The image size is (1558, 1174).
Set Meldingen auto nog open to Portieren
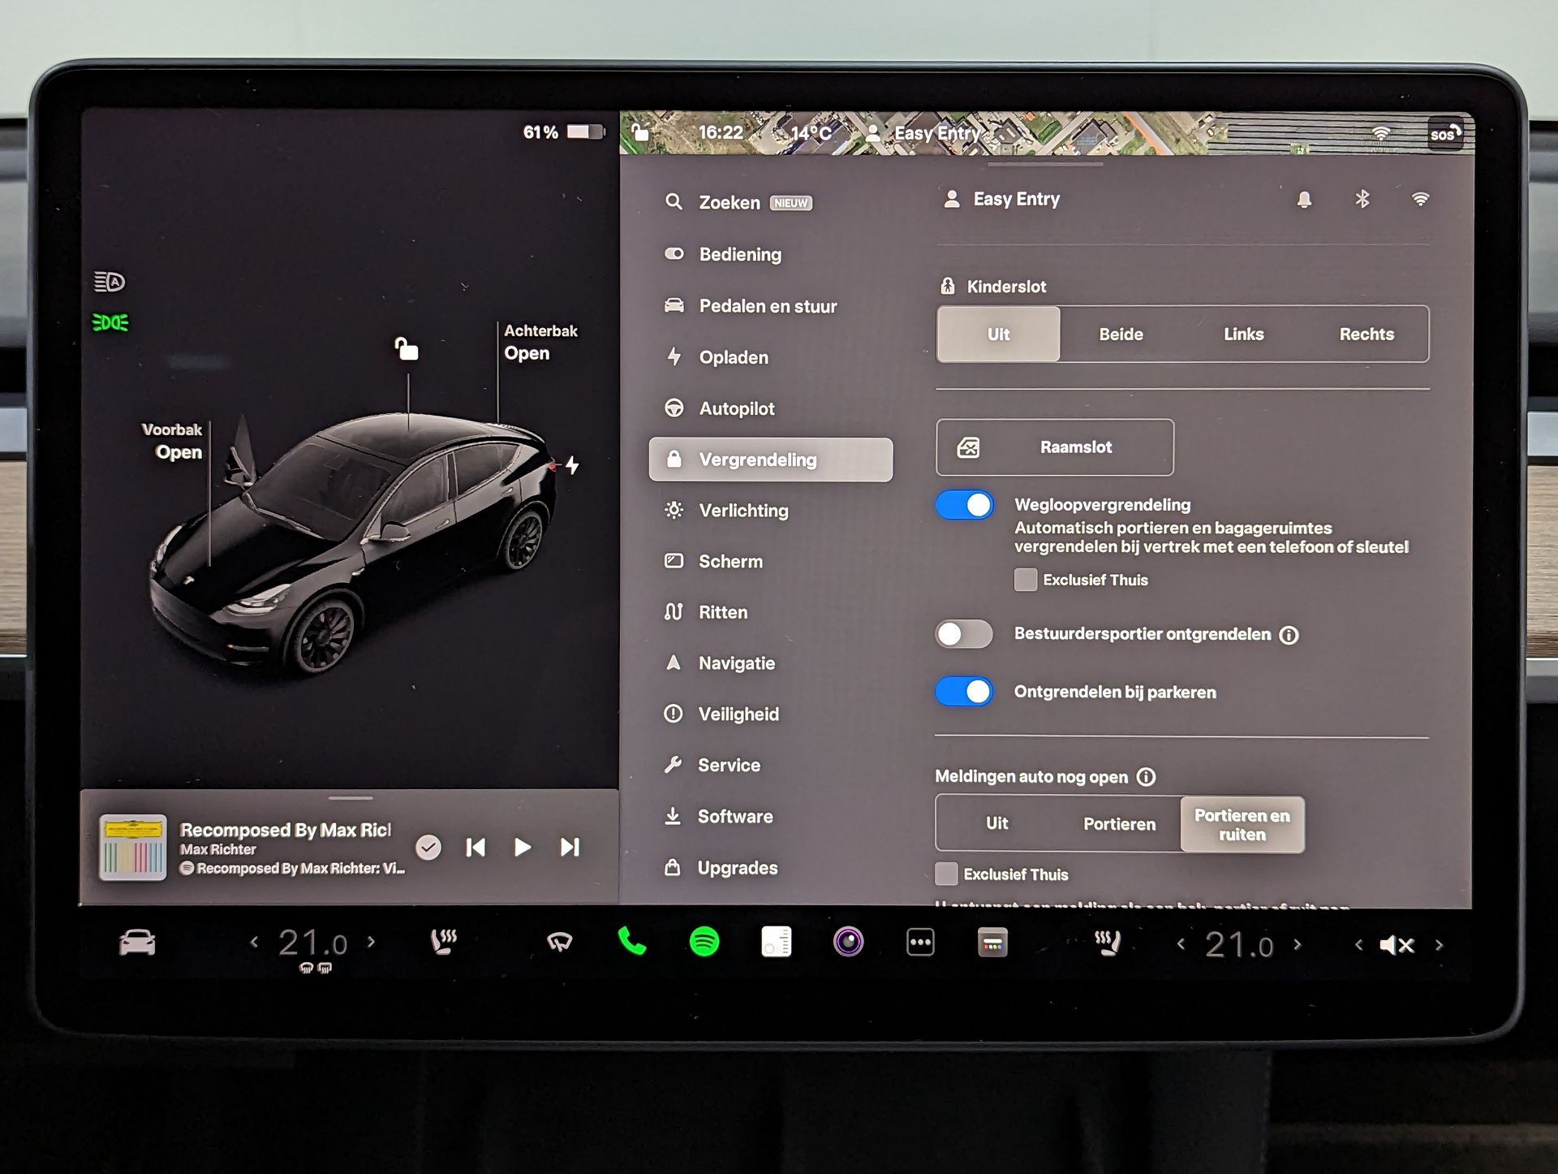coord(1119,824)
